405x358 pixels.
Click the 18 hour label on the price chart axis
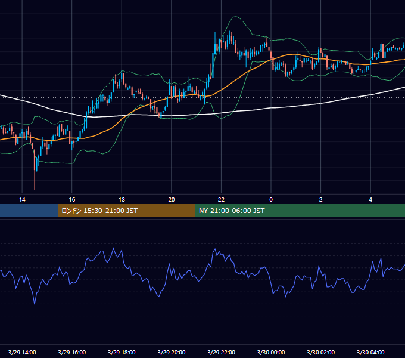(x=121, y=200)
